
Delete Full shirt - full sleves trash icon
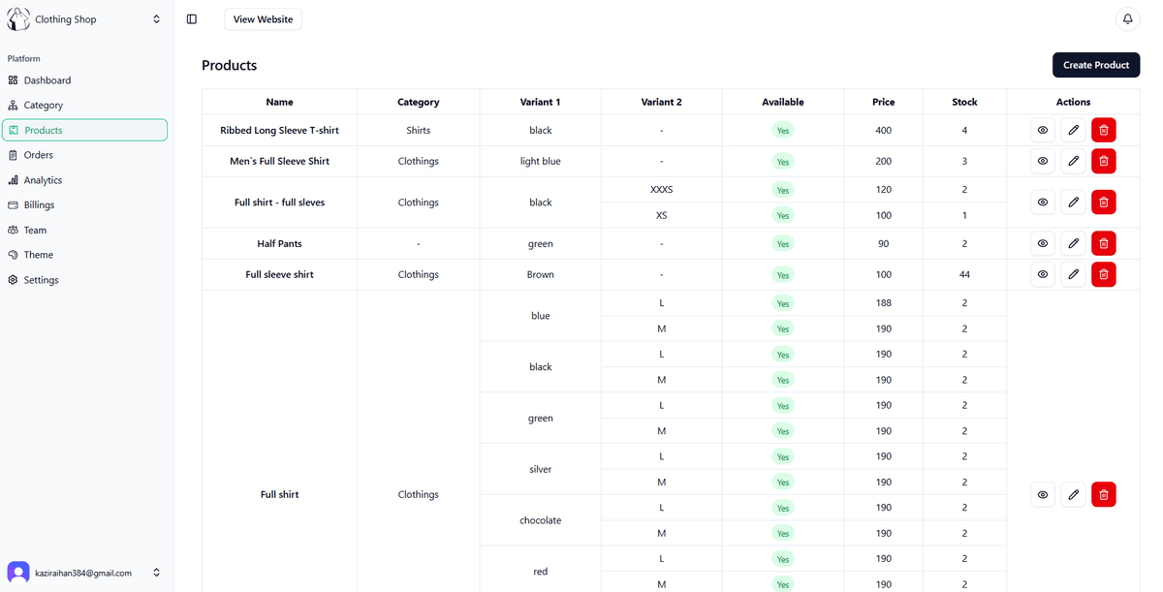(x=1104, y=203)
